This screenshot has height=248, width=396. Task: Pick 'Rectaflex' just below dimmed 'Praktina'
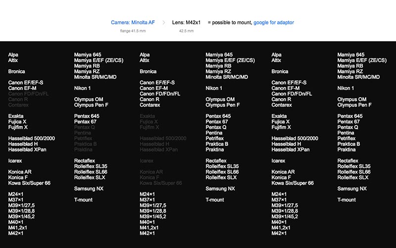(85, 160)
